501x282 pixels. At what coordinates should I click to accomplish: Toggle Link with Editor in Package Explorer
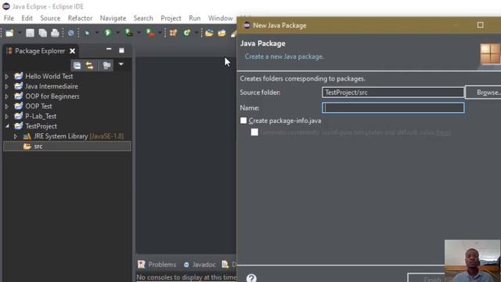click(89, 66)
